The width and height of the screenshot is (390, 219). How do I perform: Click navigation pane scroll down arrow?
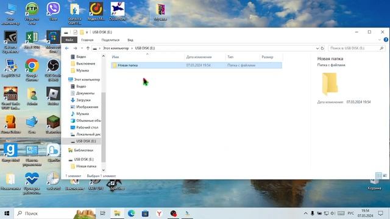[x=104, y=170]
